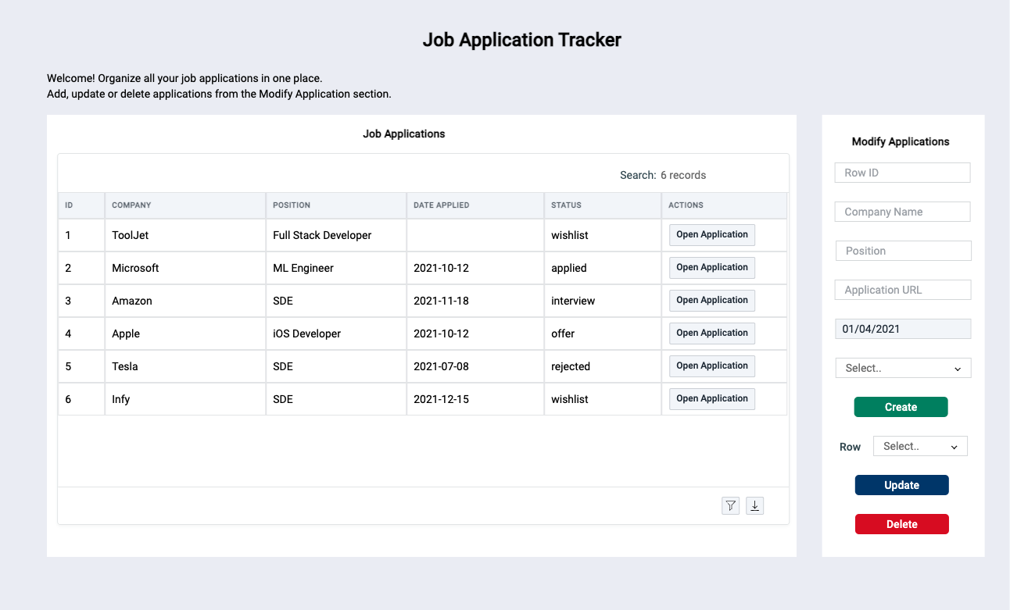1010x610 pixels.
Task: Open Application for ToolJet row
Action: tap(712, 234)
